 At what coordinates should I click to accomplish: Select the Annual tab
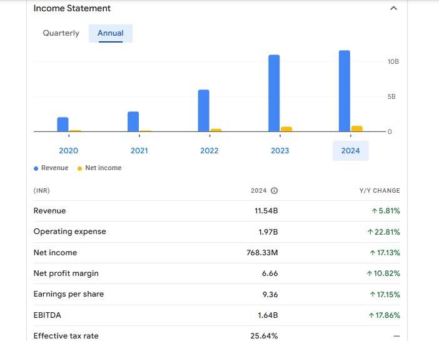point(111,33)
